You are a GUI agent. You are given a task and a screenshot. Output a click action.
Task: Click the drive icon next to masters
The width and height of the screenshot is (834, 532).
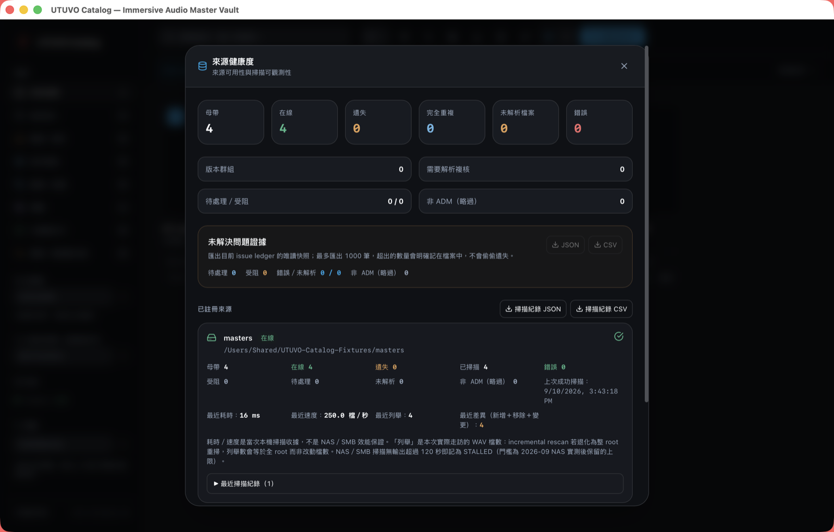click(212, 338)
